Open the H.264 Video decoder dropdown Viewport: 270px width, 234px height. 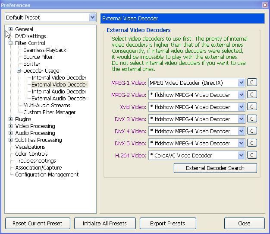coord(241,155)
